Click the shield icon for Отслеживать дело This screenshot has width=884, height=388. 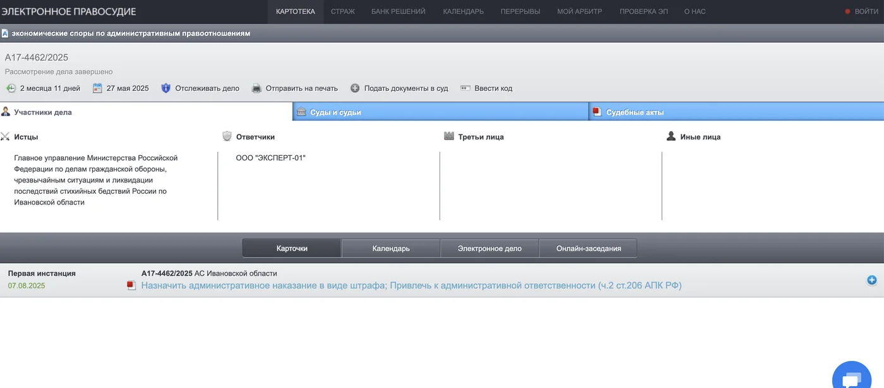[166, 88]
